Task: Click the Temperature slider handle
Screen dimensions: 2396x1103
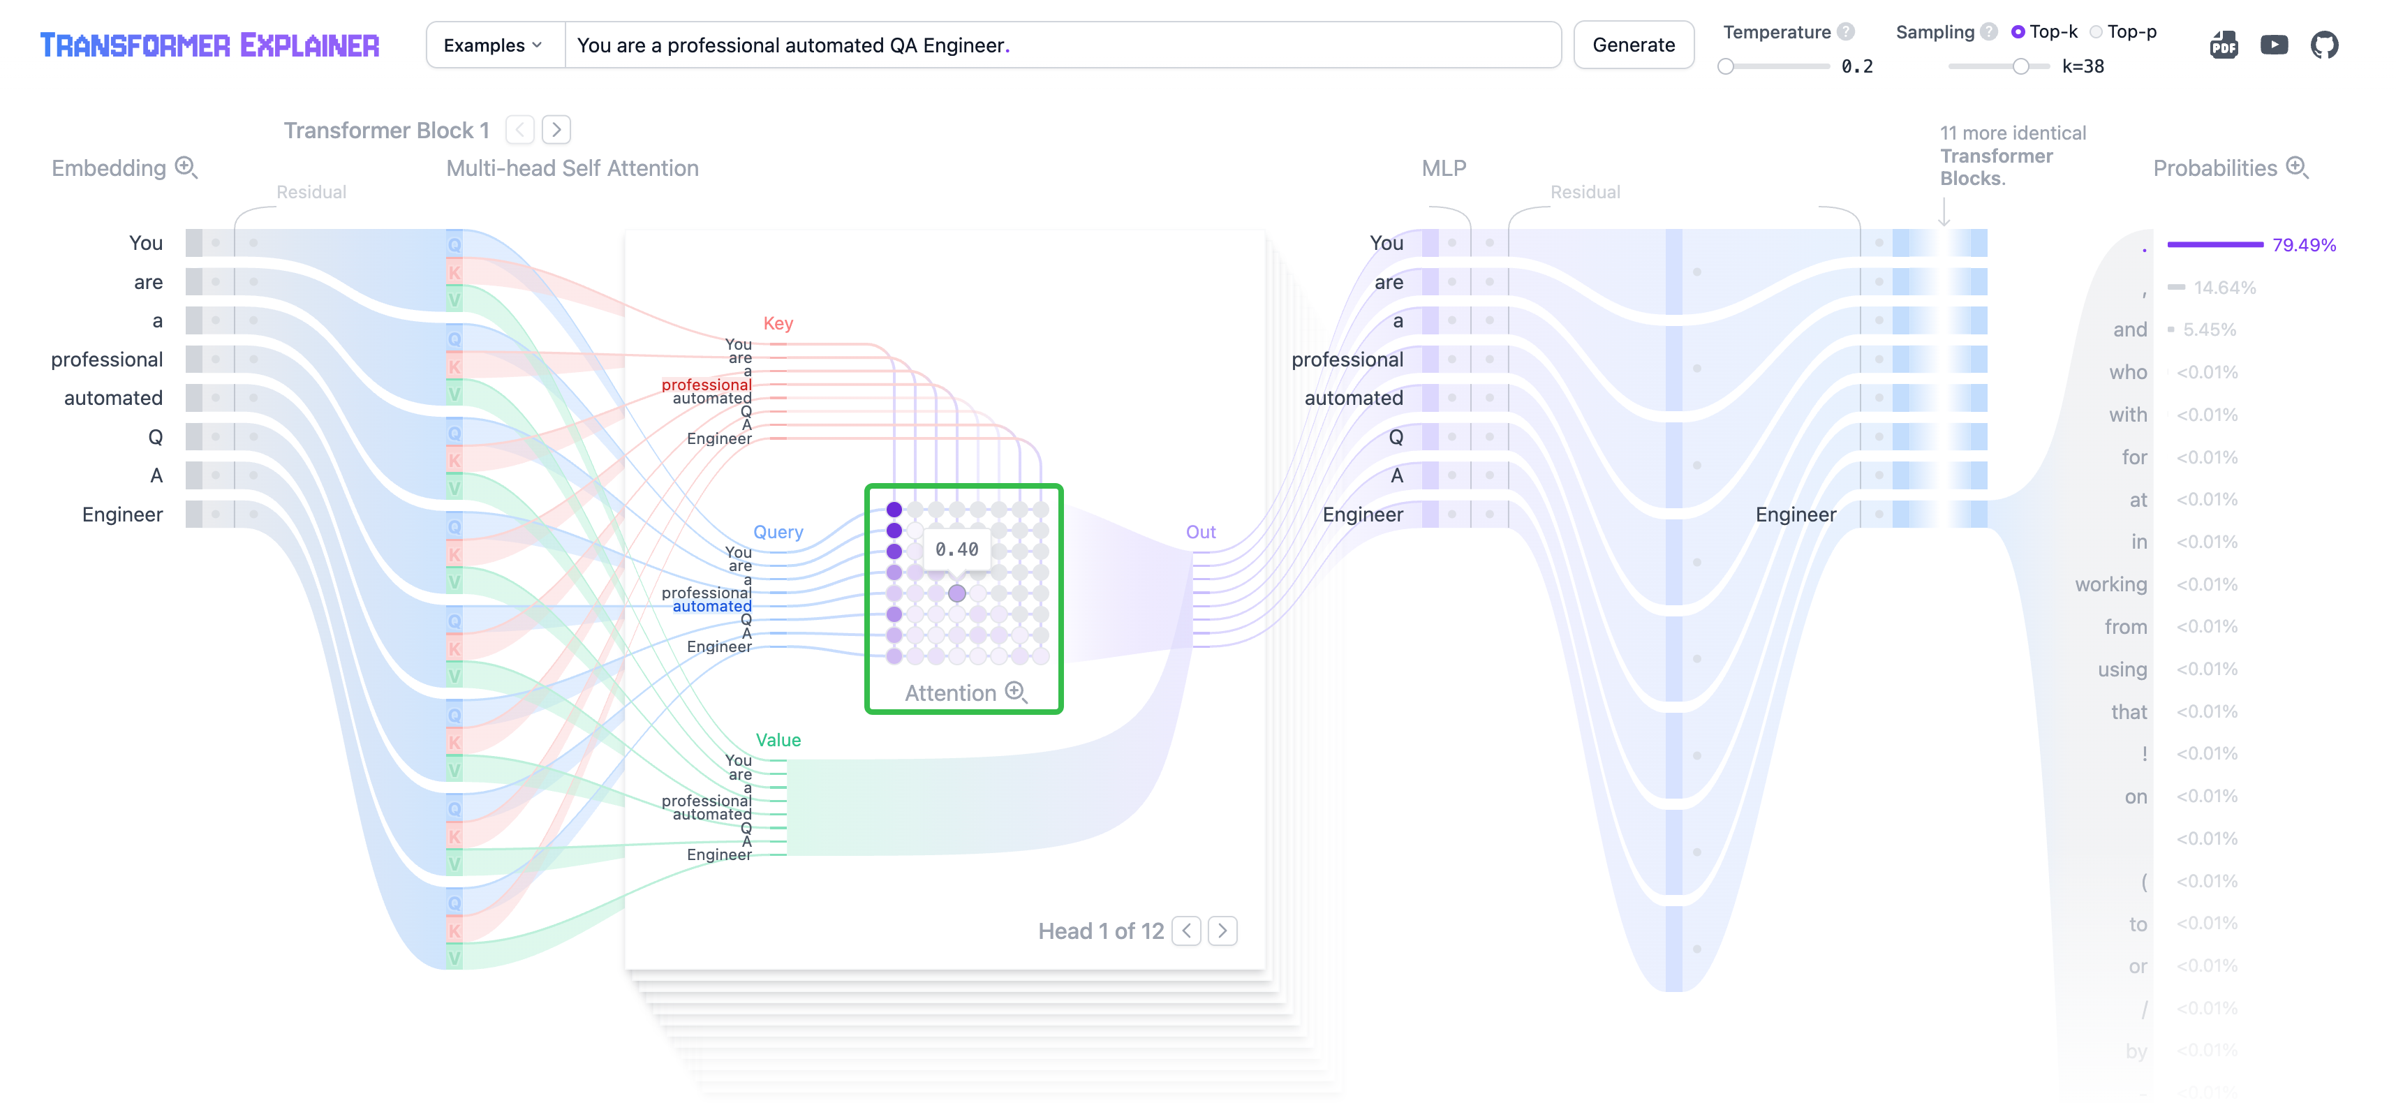Action: coord(1725,66)
